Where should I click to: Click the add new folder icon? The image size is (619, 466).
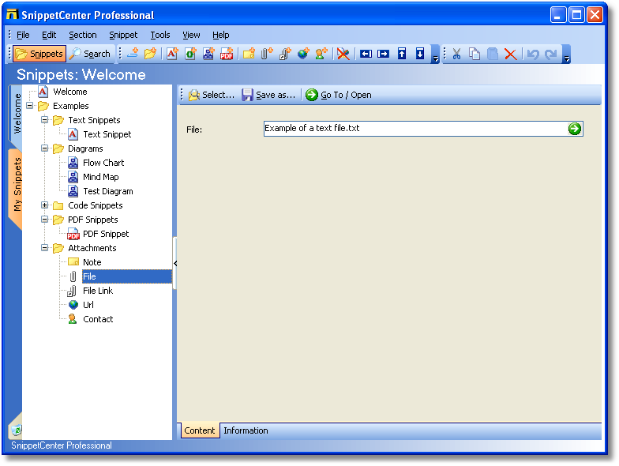pos(150,54)
